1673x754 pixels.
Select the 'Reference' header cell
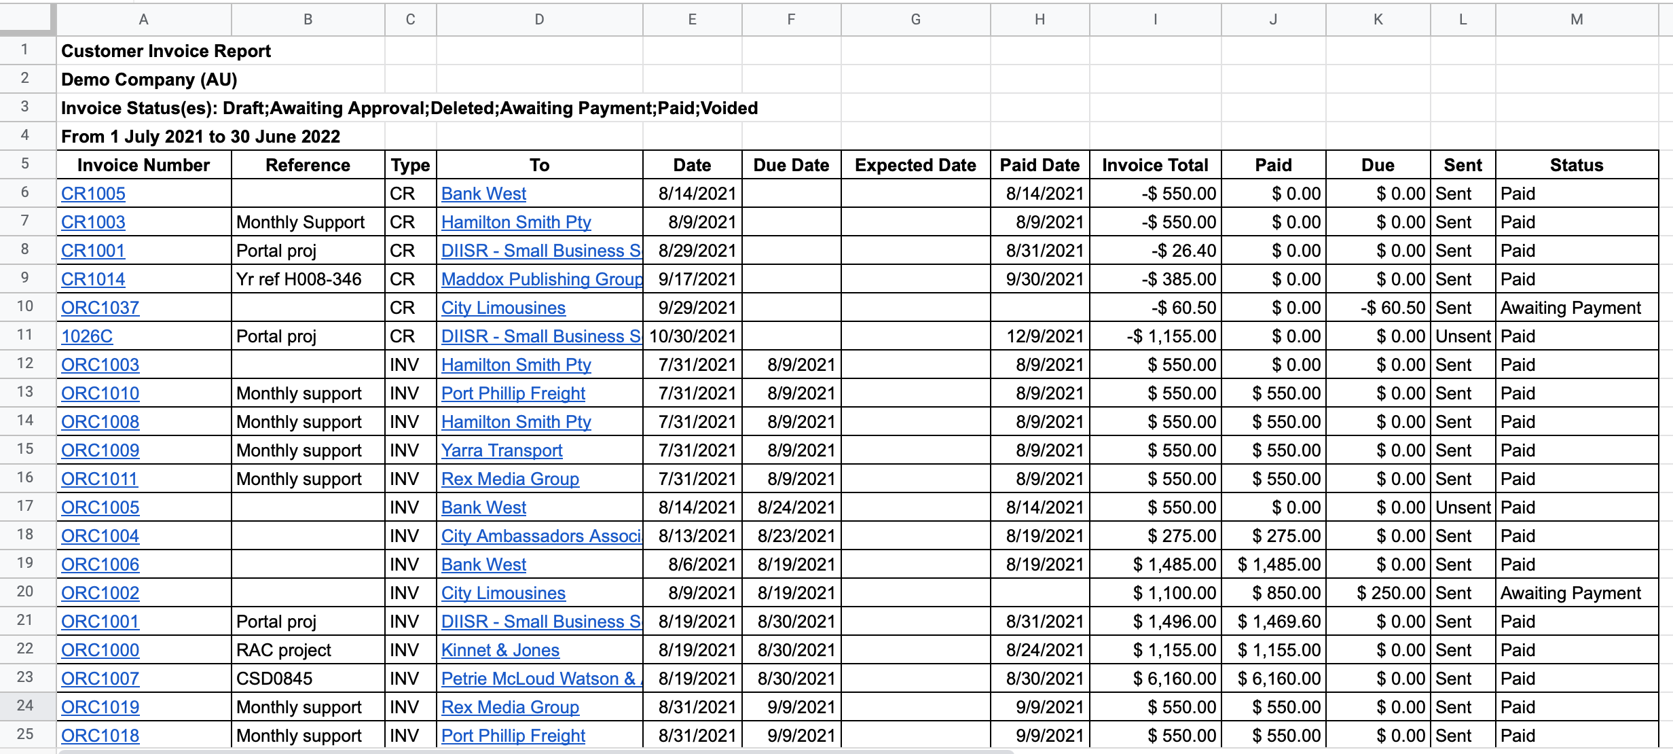tap(308, 165)
